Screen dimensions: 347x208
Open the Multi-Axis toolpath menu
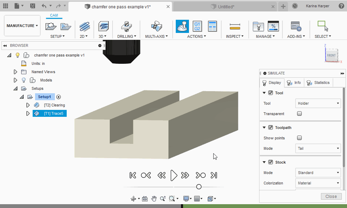coord(156,36)
